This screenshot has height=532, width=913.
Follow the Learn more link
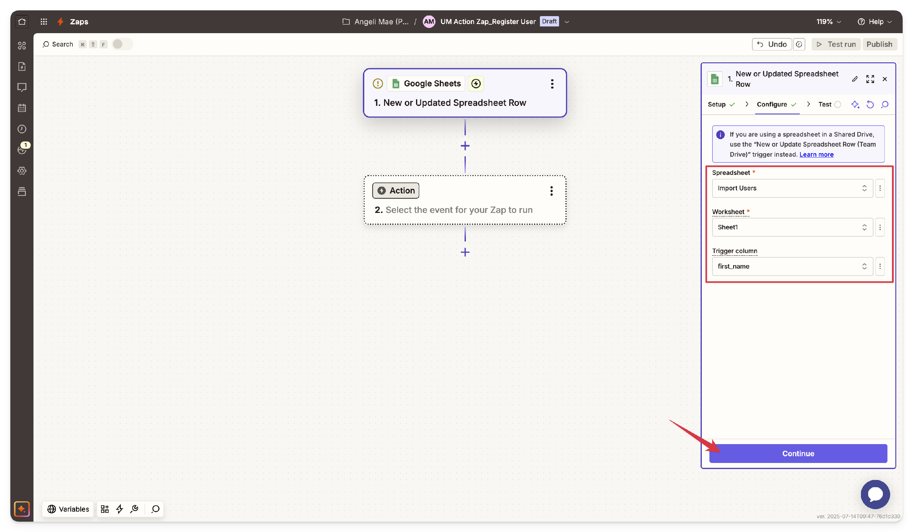(x=816, y=154)
